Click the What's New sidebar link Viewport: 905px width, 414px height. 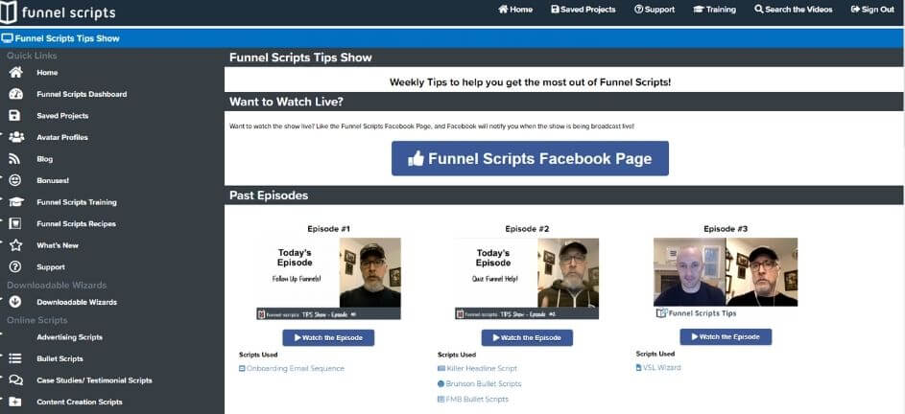point(58,245)
